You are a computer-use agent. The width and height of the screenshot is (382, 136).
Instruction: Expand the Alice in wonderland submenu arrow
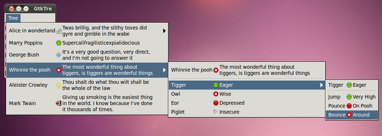(x=164, y=31)
